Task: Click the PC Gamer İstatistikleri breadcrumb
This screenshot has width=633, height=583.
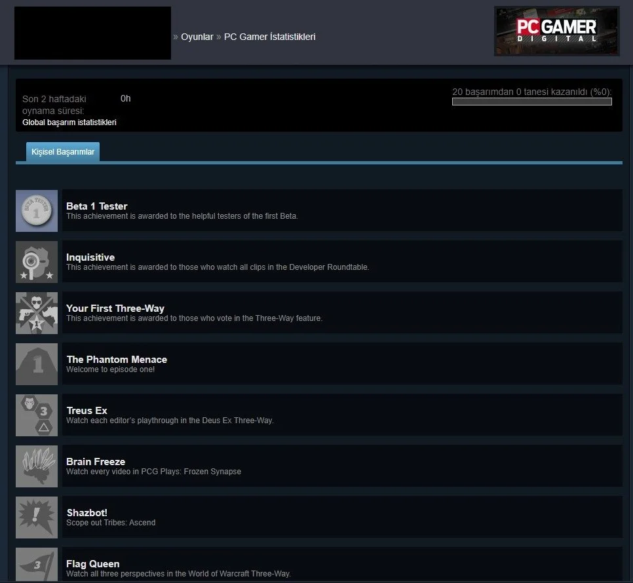Action: click(x=270, y=37)
